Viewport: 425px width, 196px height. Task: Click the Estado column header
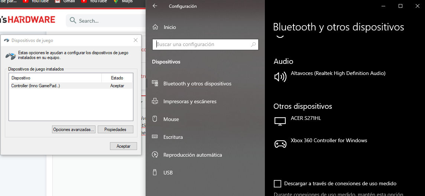(x=117, y=78)
